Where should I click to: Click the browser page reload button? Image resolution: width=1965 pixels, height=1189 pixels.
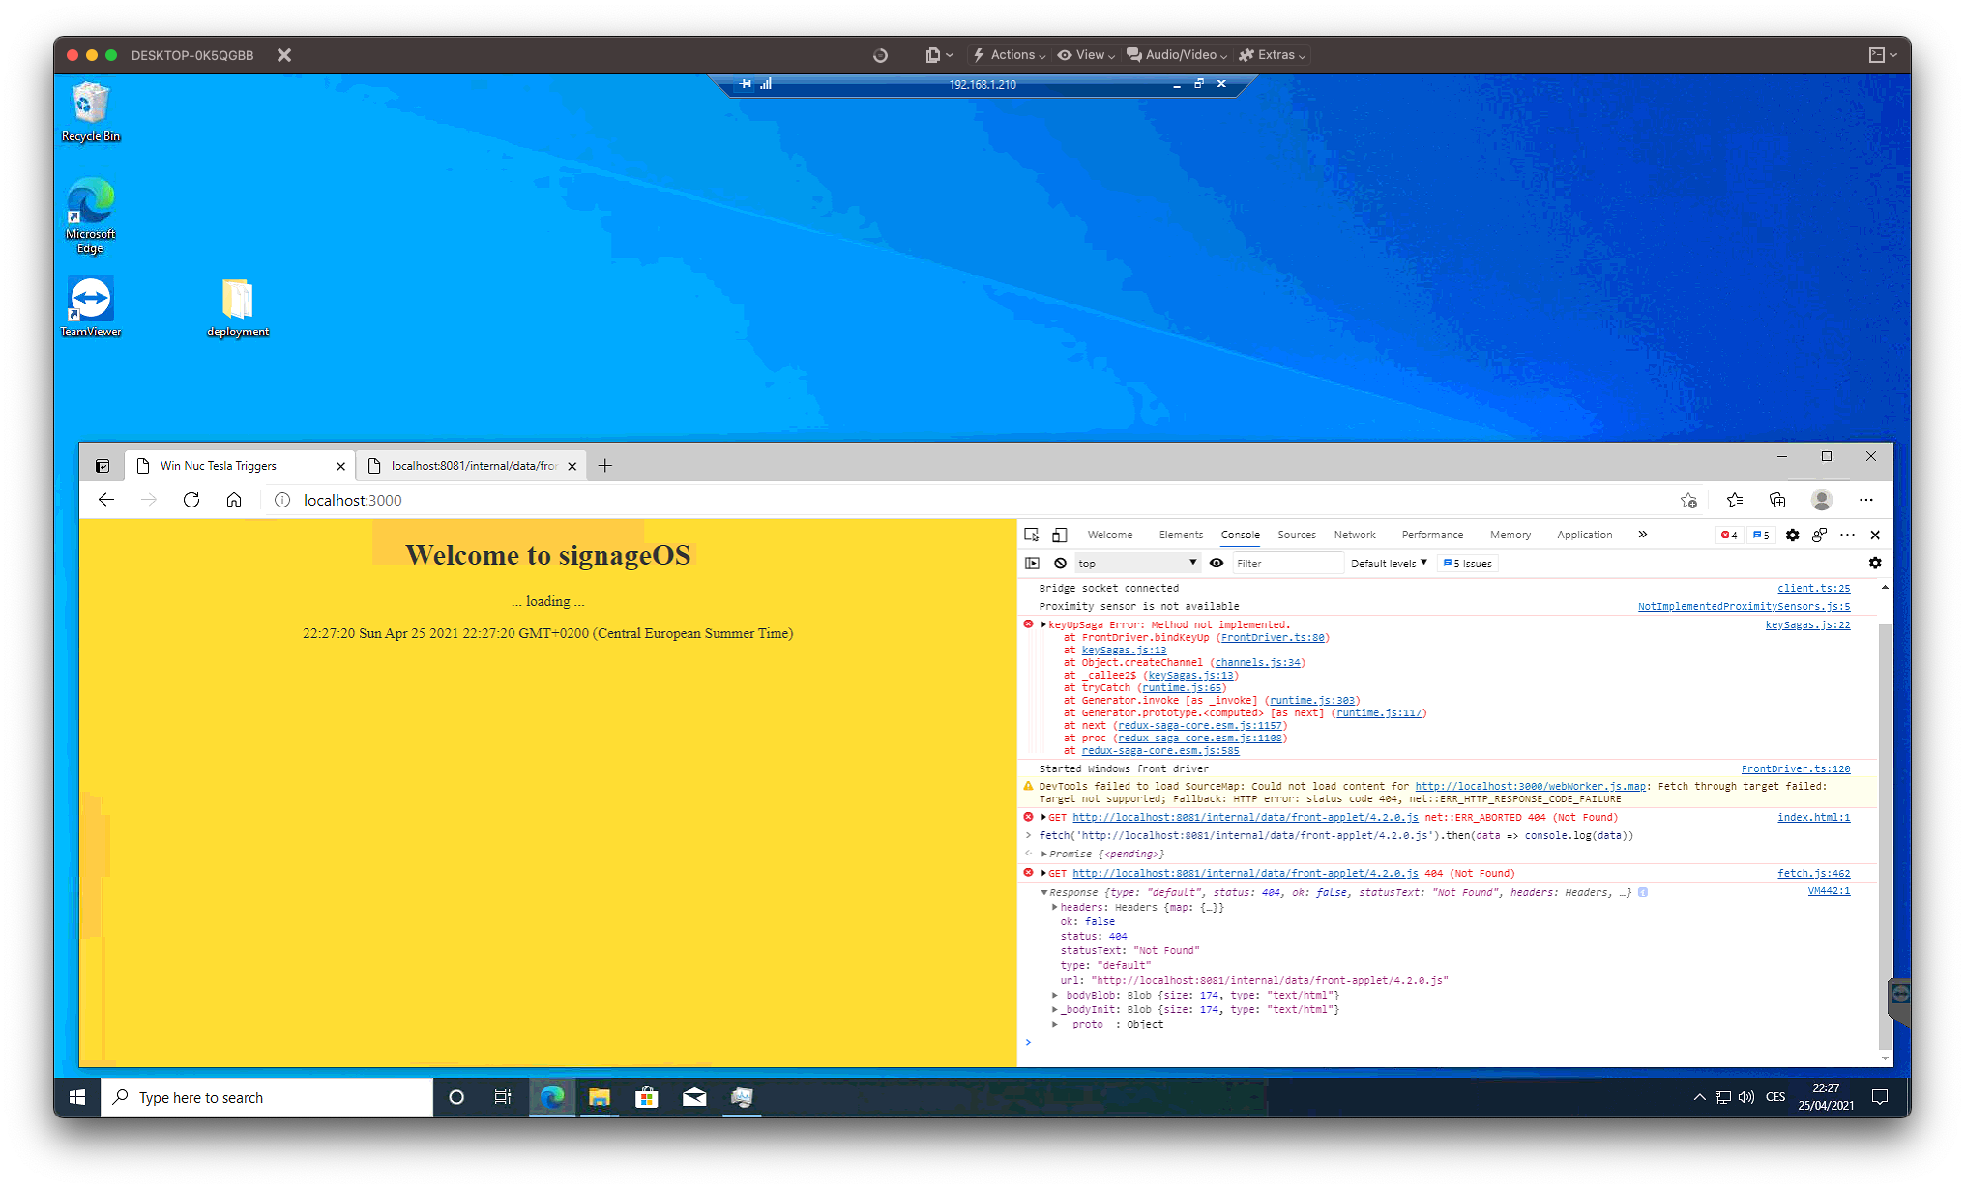click(x=191, y=500)
